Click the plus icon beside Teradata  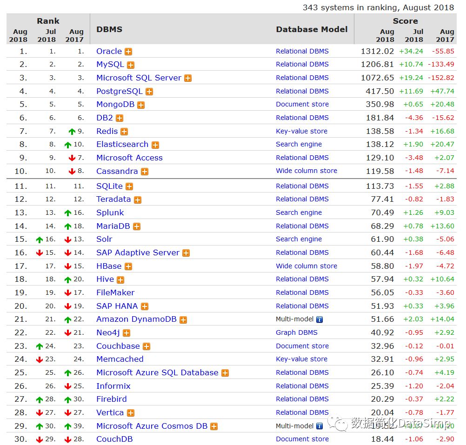click(137, 200)
